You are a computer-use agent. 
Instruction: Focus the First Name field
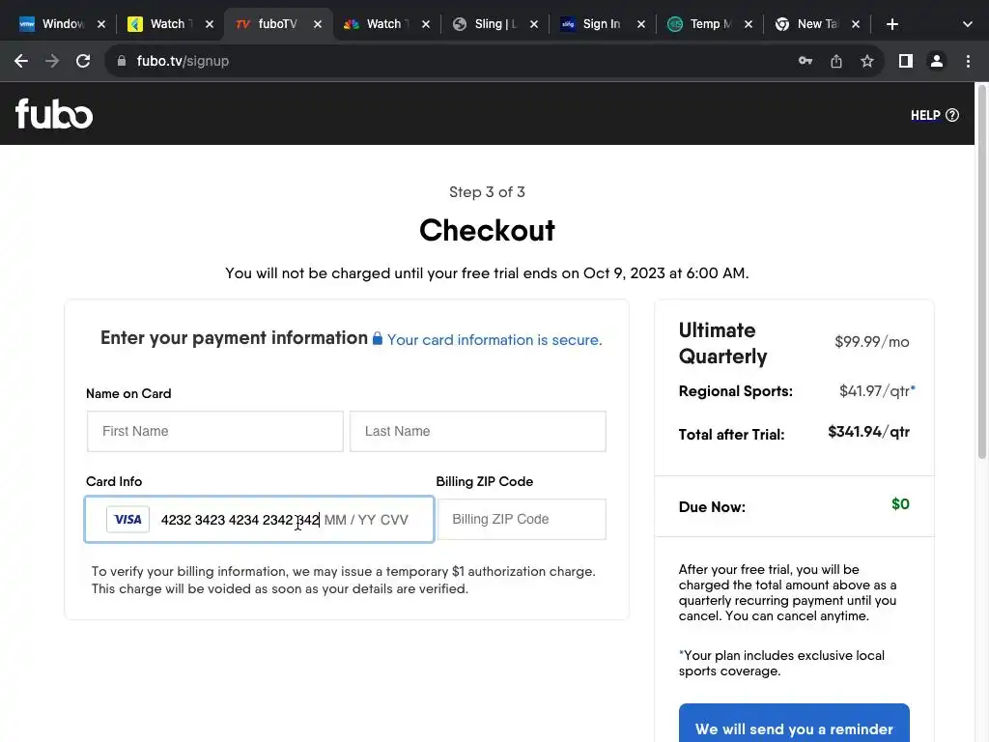(215, 431)
